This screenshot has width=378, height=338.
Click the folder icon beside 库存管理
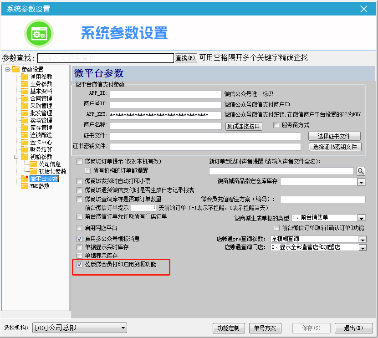click(x=25, y=128)
